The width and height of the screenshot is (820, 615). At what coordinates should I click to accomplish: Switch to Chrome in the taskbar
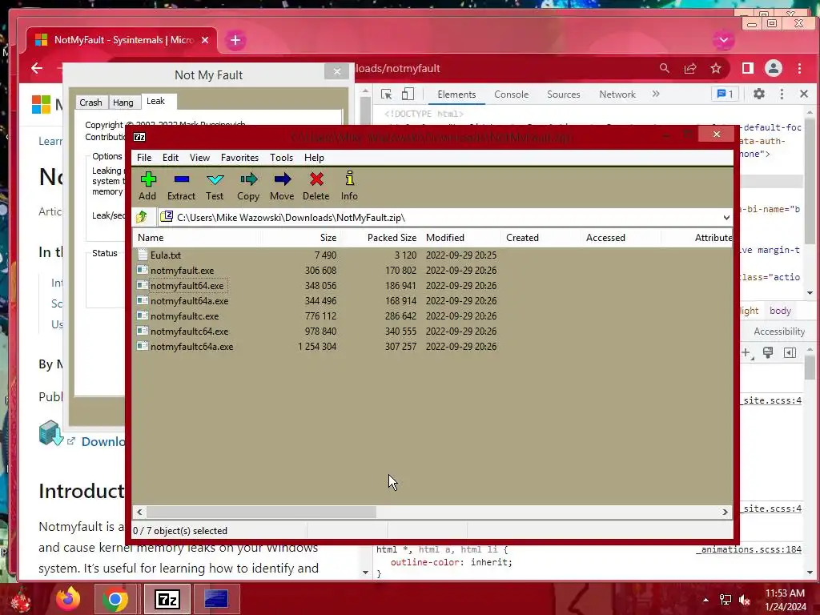point(115,599)
